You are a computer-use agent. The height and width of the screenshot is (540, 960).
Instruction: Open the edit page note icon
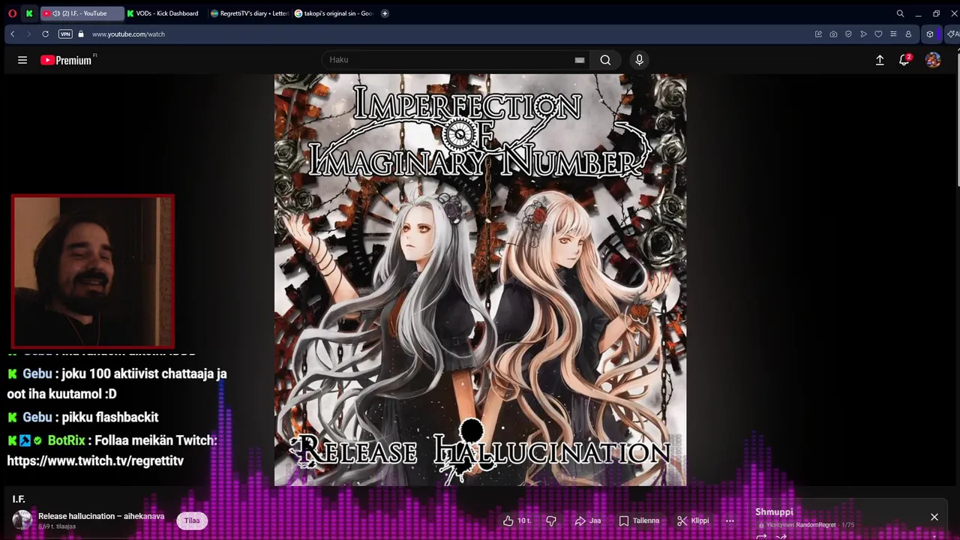point(818,34)
